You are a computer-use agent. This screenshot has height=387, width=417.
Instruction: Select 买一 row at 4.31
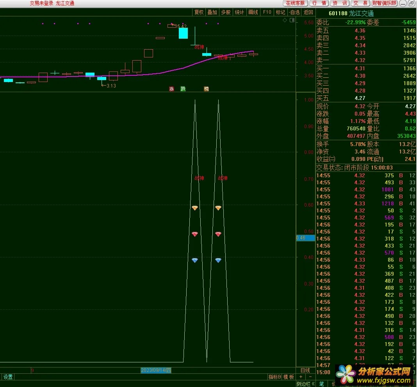366,68
